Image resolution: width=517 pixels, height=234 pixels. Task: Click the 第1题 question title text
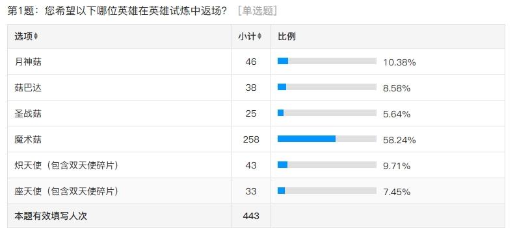(x=116, y=11)
